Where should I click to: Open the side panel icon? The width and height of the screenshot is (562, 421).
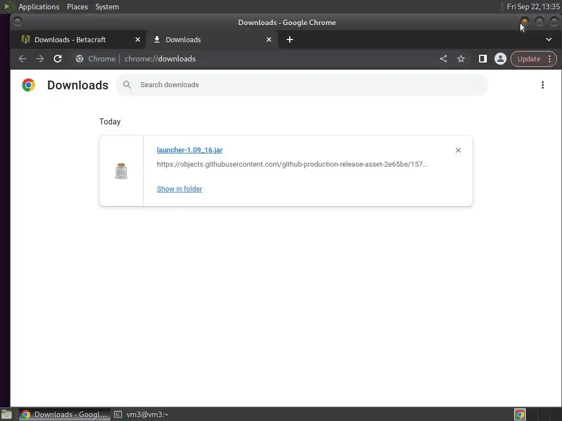tap(483, 59)
